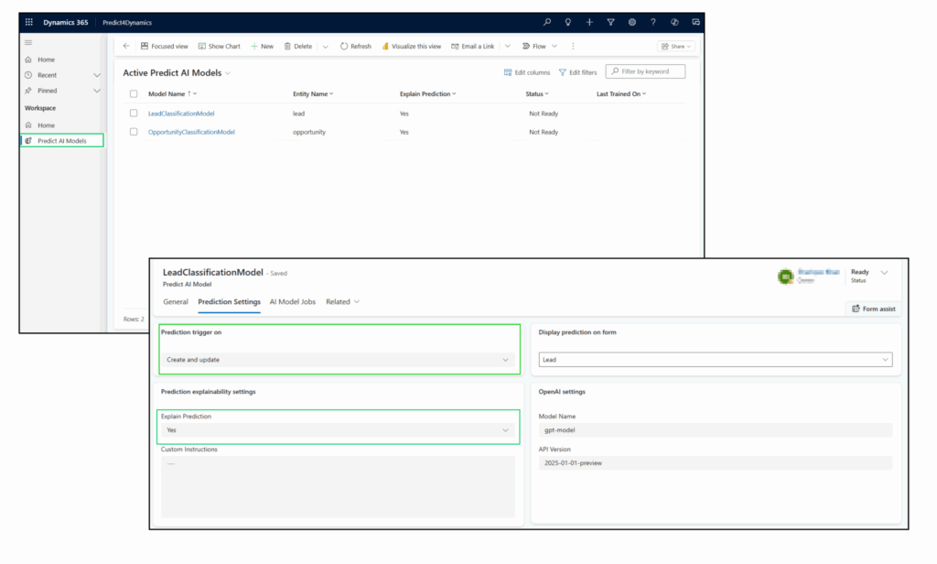The image size is (937, 564).
Task: Select the quick create plus icon
Action: click(x=589, y=22)
